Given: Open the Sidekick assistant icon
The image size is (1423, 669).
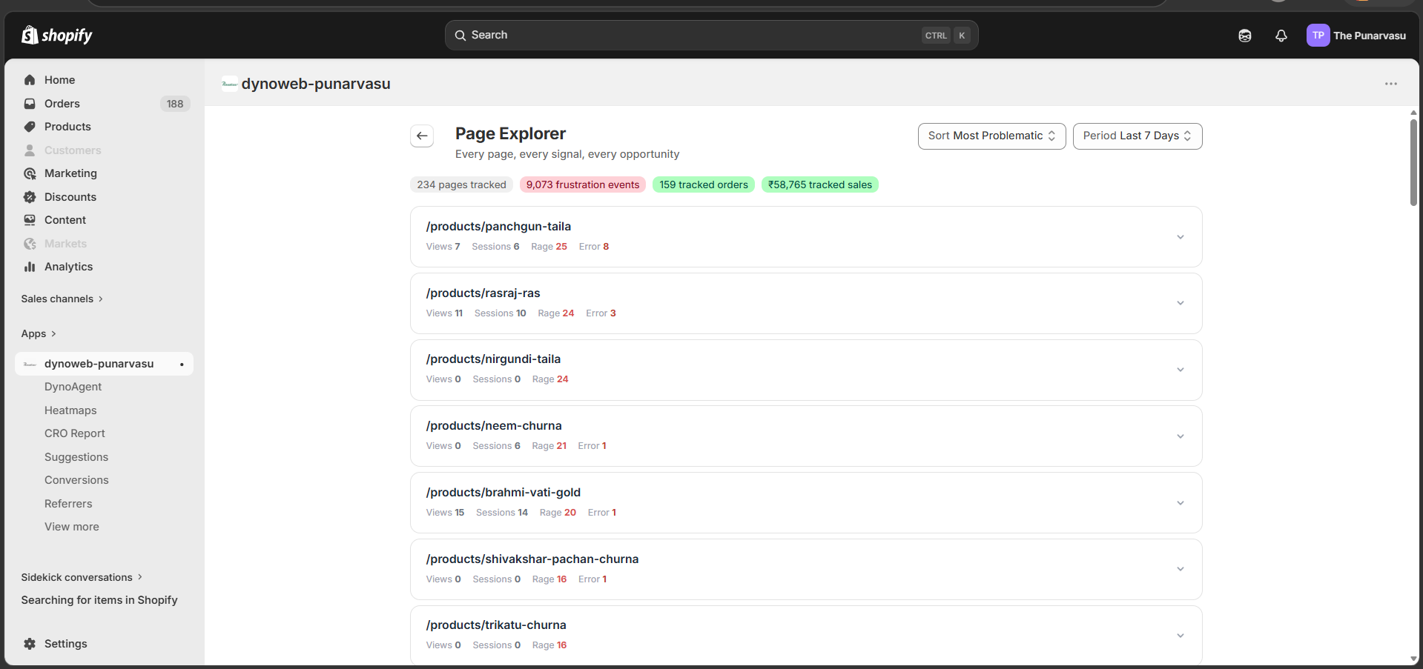Looking at the screenshot, I should point(1245,36).
